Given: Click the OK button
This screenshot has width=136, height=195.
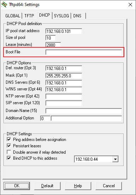Looking at the screenshot, I should [17, 186].
